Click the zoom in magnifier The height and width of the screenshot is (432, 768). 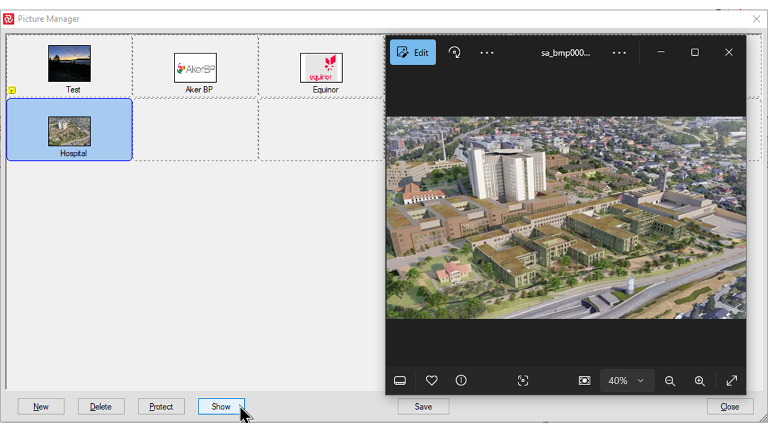click(700, 380)
